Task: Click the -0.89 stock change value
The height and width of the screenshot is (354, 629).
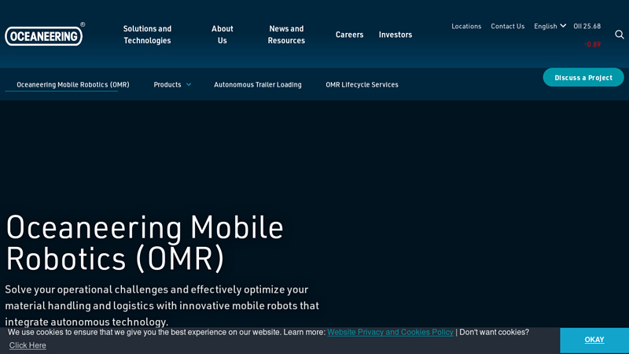Action: tap(593, 44)
